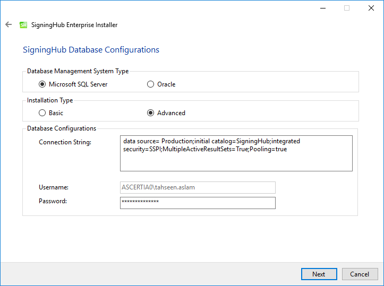
Task: Proceed with the Next button
Action: pyautogui.click(x=319, y=274)
